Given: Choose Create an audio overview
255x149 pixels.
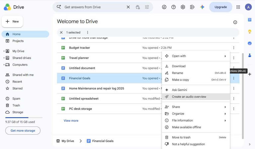Looking at the screenshot, I should [x=196, y=97].
